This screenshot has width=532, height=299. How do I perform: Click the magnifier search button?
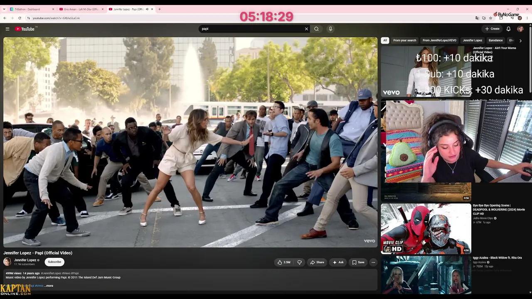tap(316, 29)
